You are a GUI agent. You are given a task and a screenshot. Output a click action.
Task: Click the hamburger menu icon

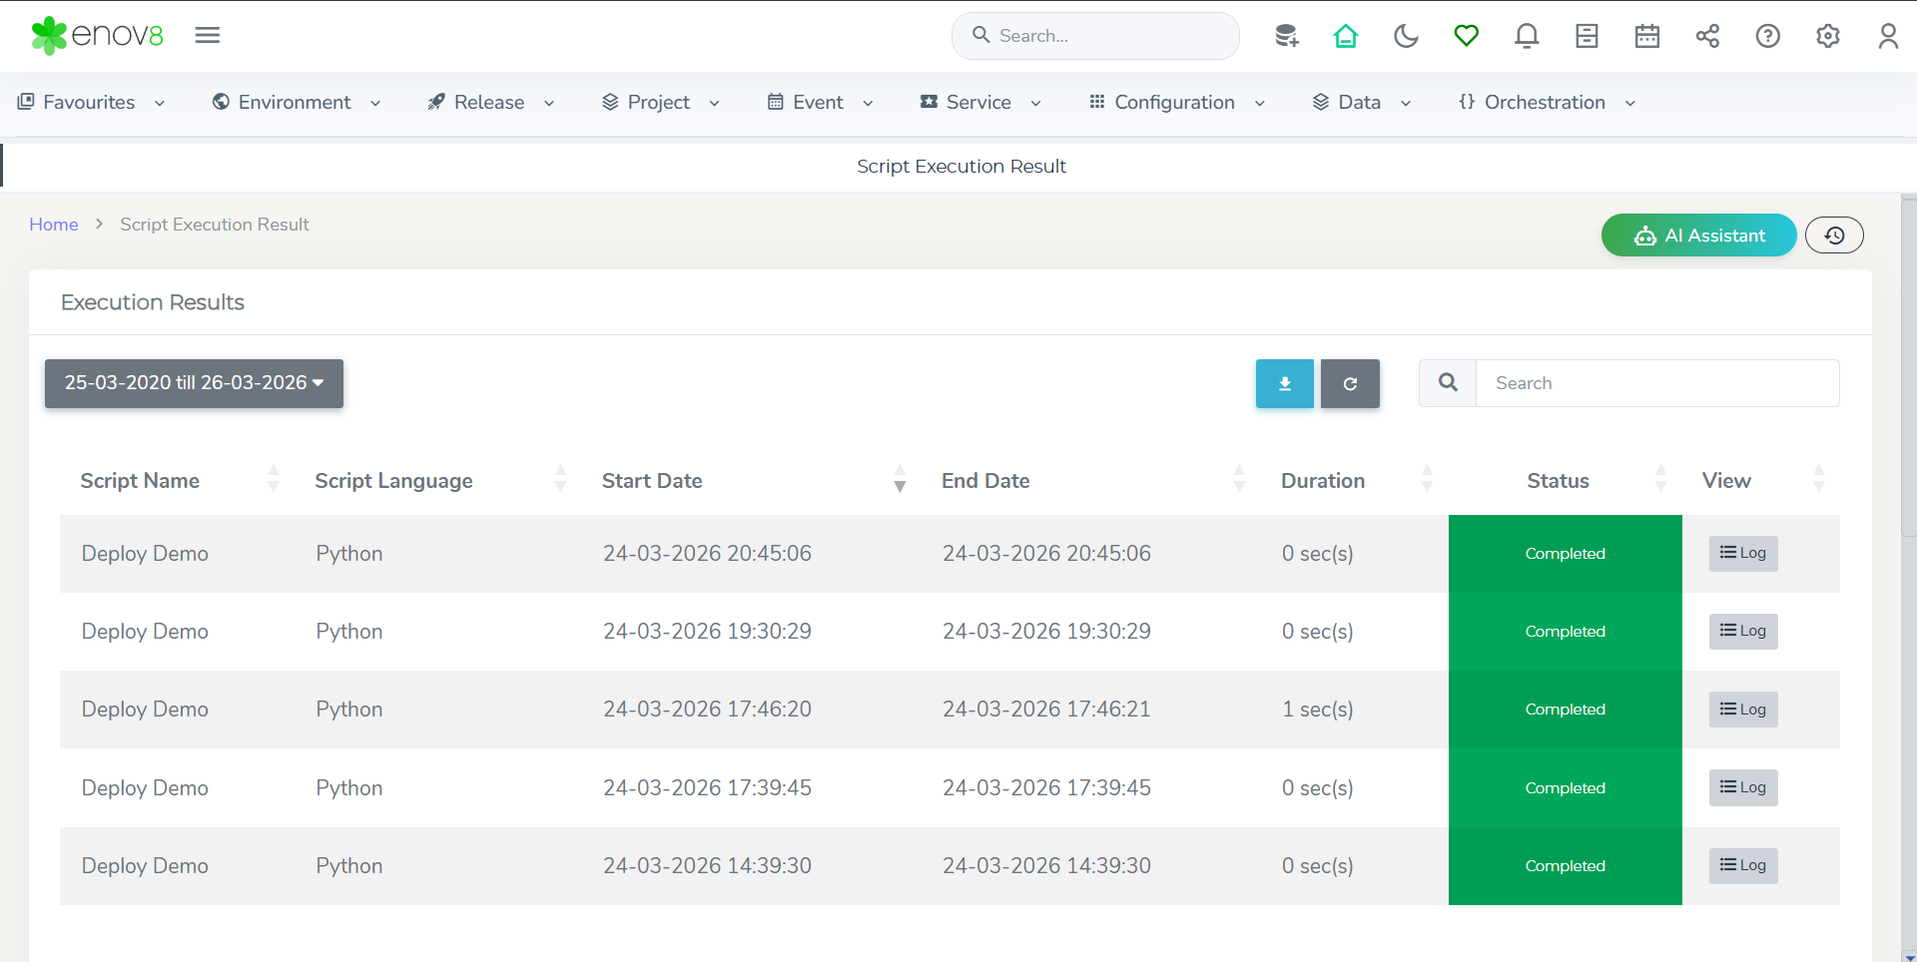click(208, 36)
